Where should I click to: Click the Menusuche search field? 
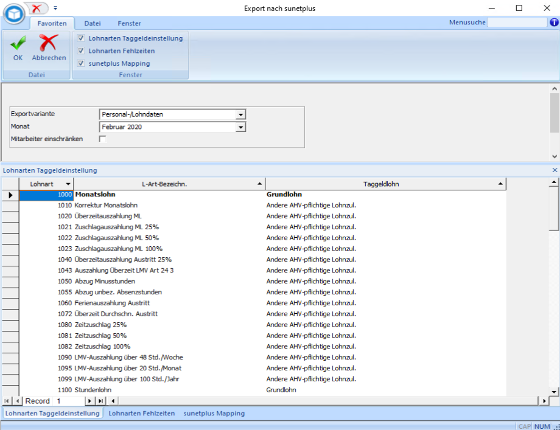click(517, 23)
